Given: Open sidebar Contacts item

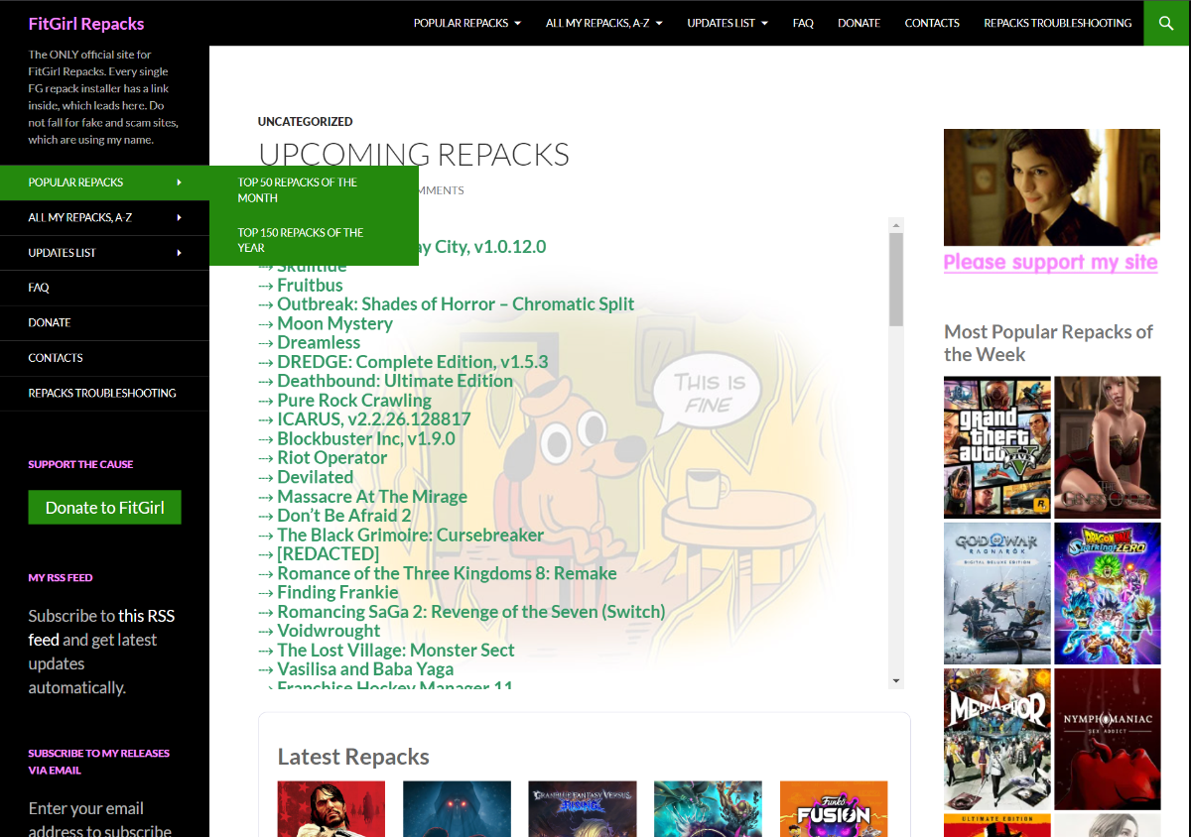Looking at the screenshot, I should click(x=104, y=358).
